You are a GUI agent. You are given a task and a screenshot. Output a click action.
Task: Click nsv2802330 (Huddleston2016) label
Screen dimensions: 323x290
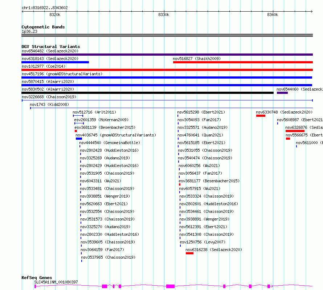[110, 234]
